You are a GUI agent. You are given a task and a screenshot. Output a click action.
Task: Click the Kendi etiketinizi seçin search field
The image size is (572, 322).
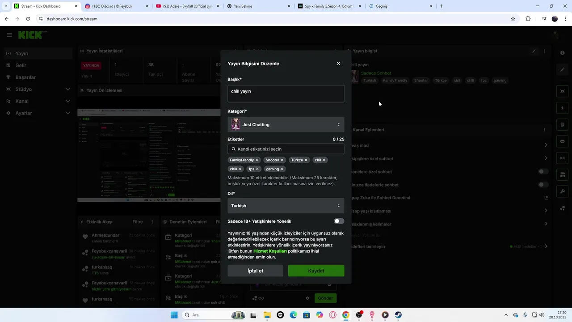point(286,149)
